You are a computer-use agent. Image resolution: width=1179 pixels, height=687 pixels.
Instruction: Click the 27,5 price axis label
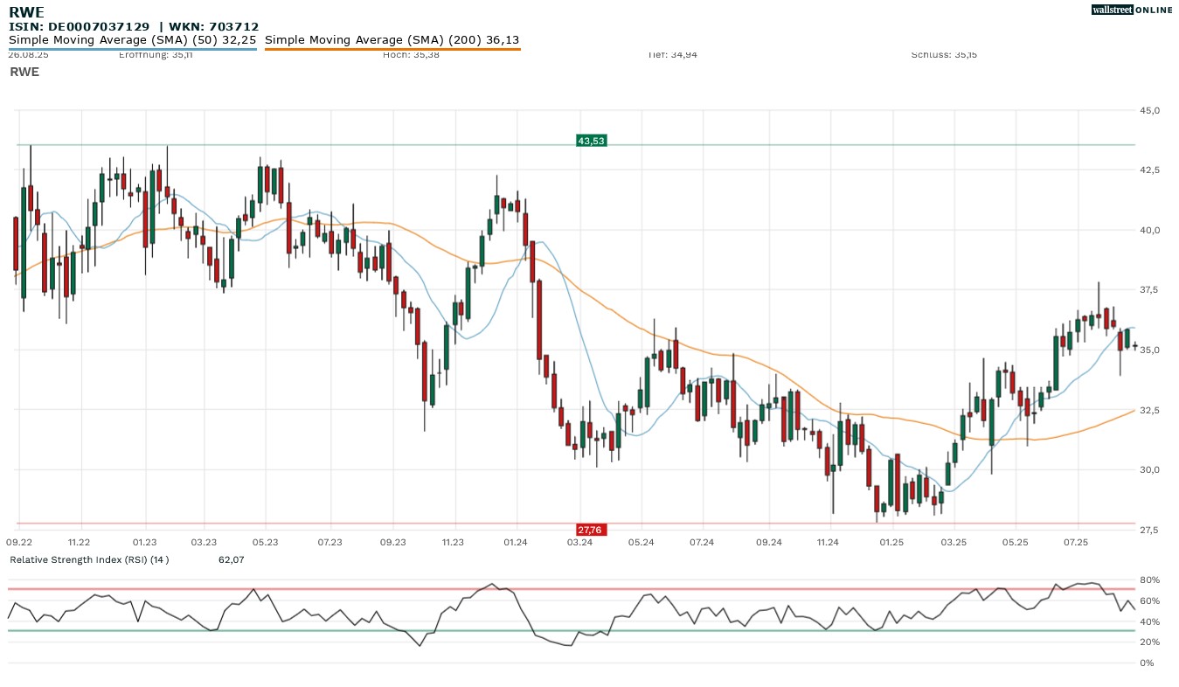coord(1149,530)
